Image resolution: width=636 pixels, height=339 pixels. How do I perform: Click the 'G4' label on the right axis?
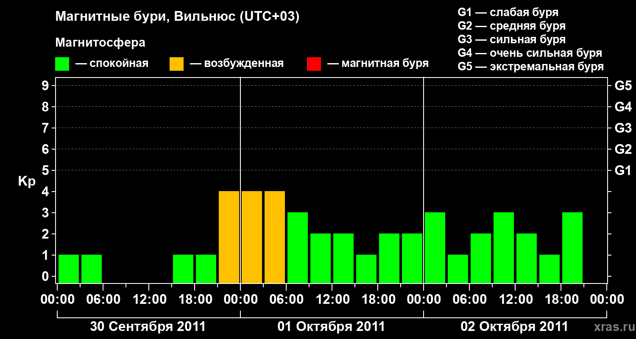coord(623,107)
